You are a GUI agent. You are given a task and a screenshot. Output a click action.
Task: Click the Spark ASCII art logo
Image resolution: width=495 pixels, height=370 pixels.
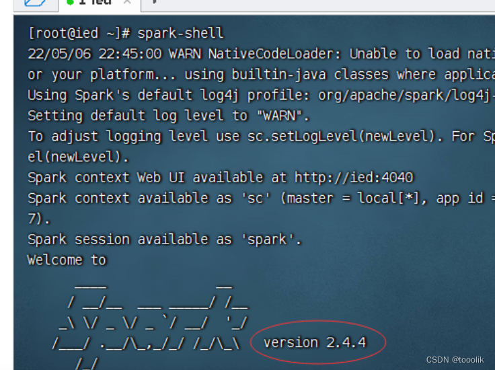pyautogui.click(x=150, y=327)
